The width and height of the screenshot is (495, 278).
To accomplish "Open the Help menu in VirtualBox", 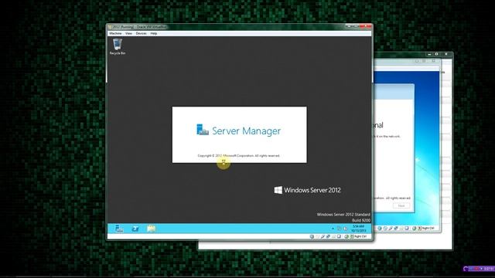I will (x=154, y=33).
